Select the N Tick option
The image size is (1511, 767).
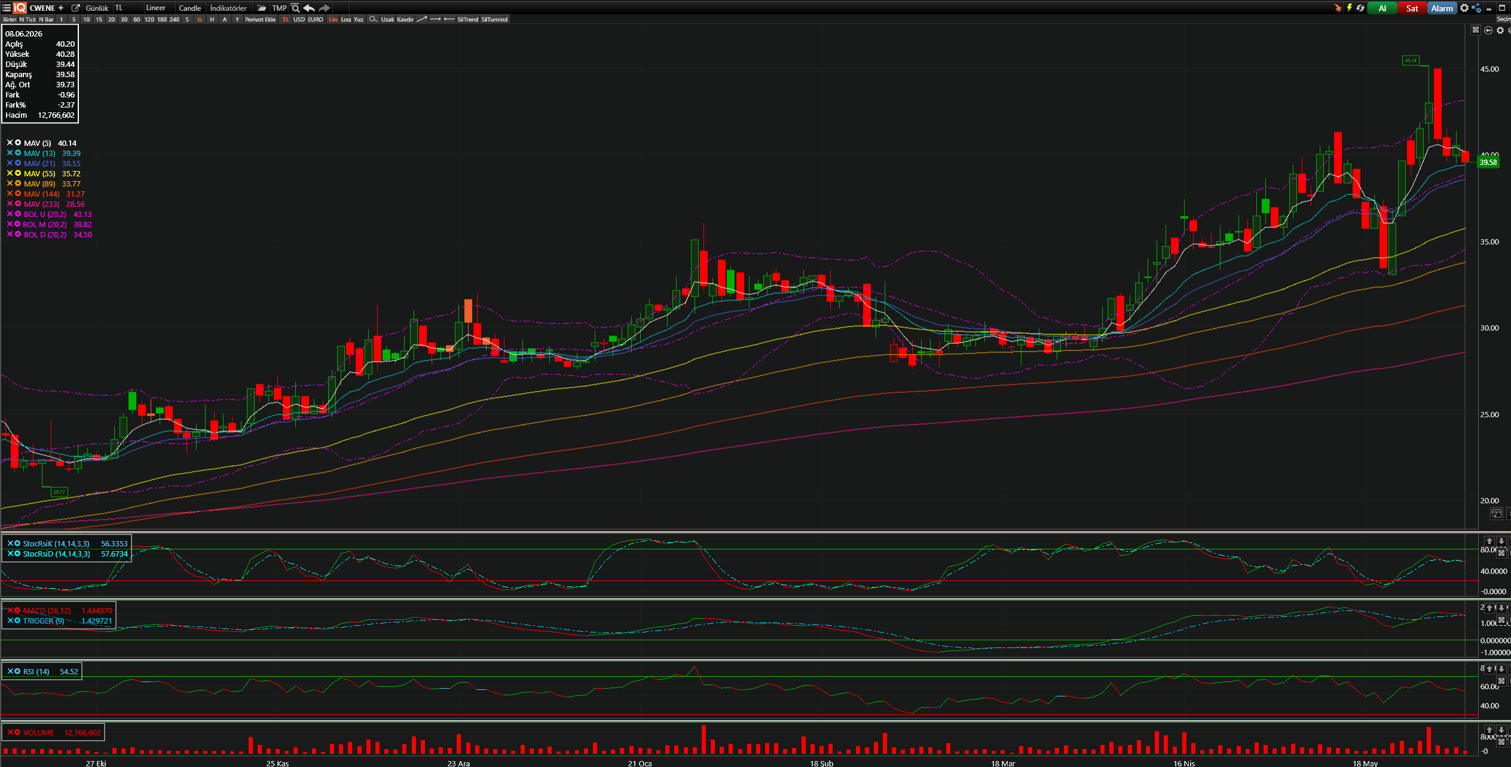(x=27, y=19)
